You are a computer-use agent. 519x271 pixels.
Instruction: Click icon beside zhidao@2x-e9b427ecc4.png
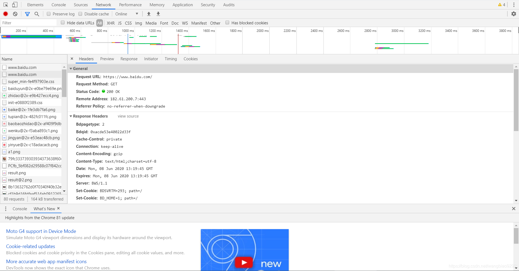tap(4, 95)
